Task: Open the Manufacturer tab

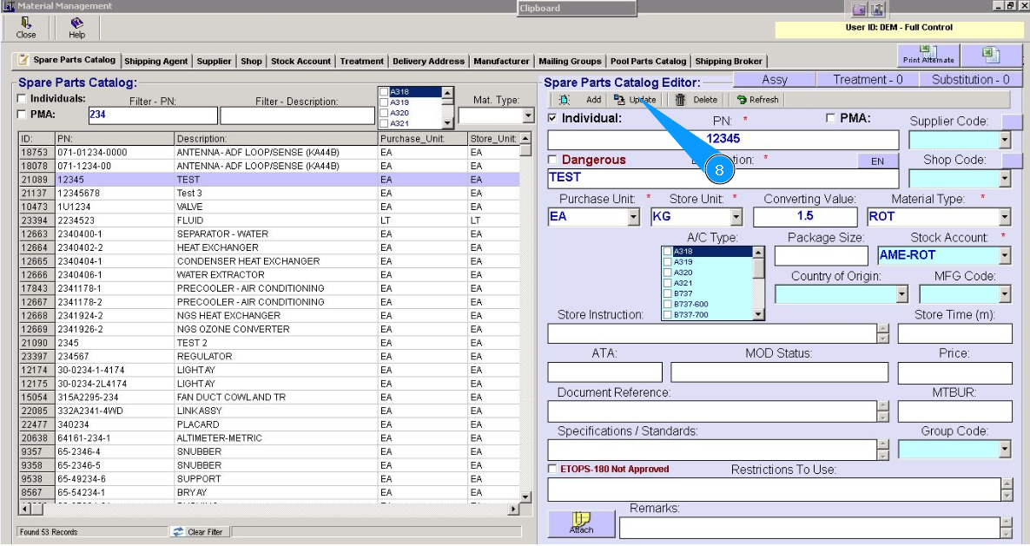Action: [501, 62]
